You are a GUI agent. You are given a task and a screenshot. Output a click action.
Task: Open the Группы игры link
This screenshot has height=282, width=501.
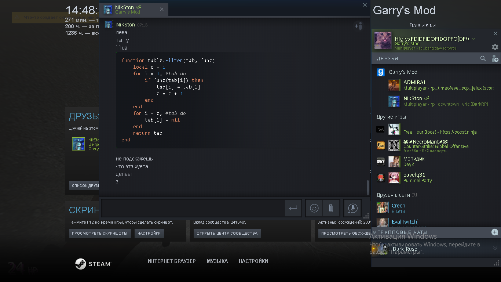pyautogui.click(x=423, y=25)
